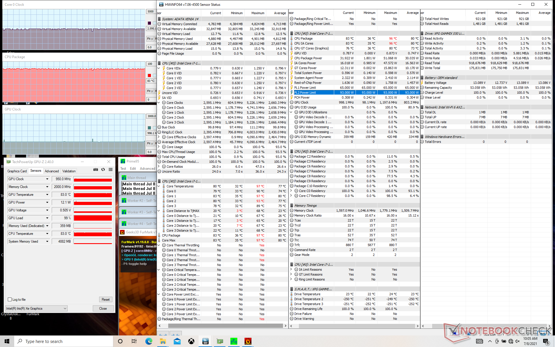The image size is (555, 347).
Task: Open the Windows Start menu
Action: 7,341
